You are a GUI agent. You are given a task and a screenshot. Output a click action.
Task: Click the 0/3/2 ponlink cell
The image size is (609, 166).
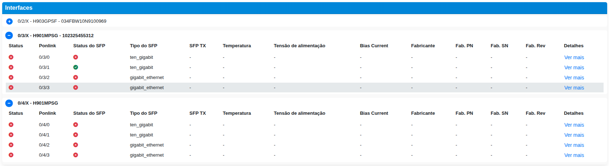[x=44, y=78]
